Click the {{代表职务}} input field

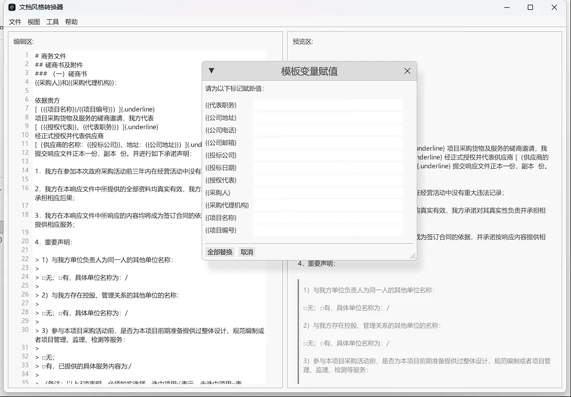[x=328, y=104]
